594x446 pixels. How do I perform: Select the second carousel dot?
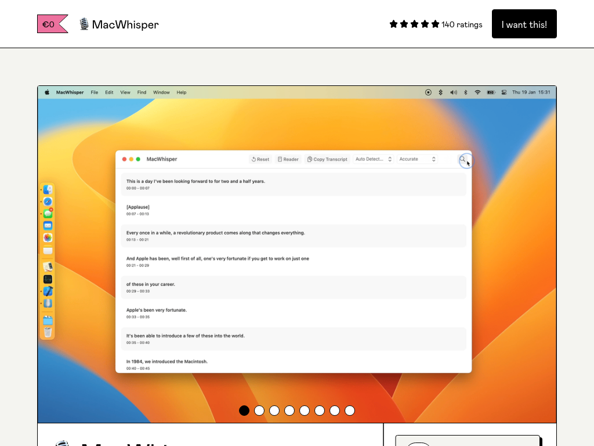(x=259, y=411)
